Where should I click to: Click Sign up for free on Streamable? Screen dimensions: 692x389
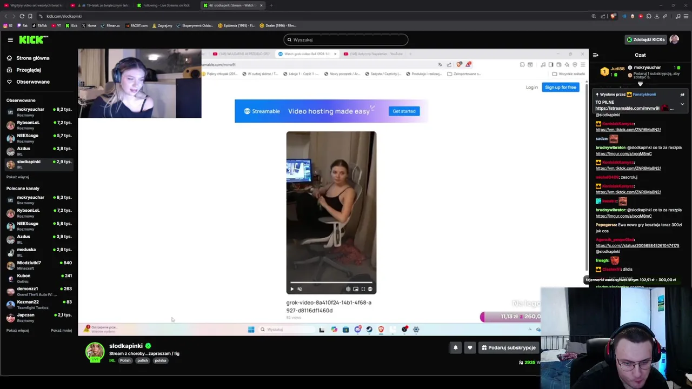click(x=560, y=88)
